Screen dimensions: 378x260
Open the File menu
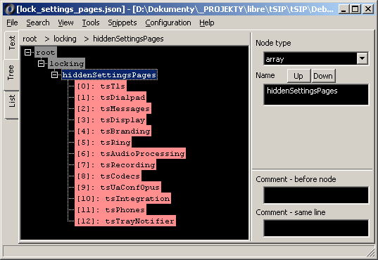(x=12, y=22)
